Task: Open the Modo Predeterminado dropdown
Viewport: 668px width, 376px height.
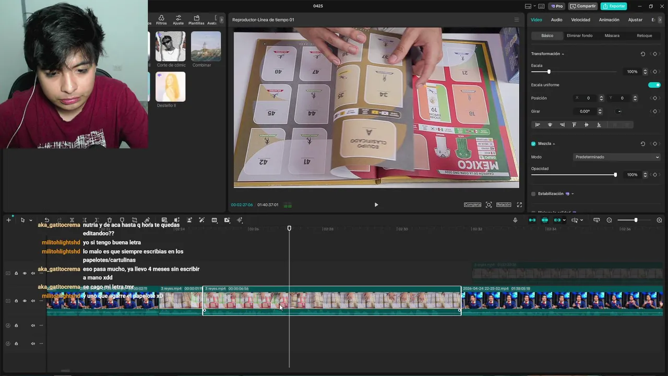Action: click(616, 157)
